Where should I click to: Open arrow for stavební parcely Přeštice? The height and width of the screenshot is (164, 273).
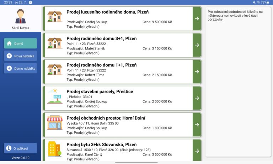[197, 98]
